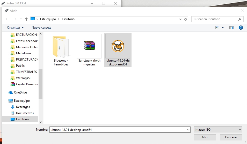Toggle the preview pane icon
This screenshot has height=144, width=247.
pyautogui.click(x=231, y=28)
